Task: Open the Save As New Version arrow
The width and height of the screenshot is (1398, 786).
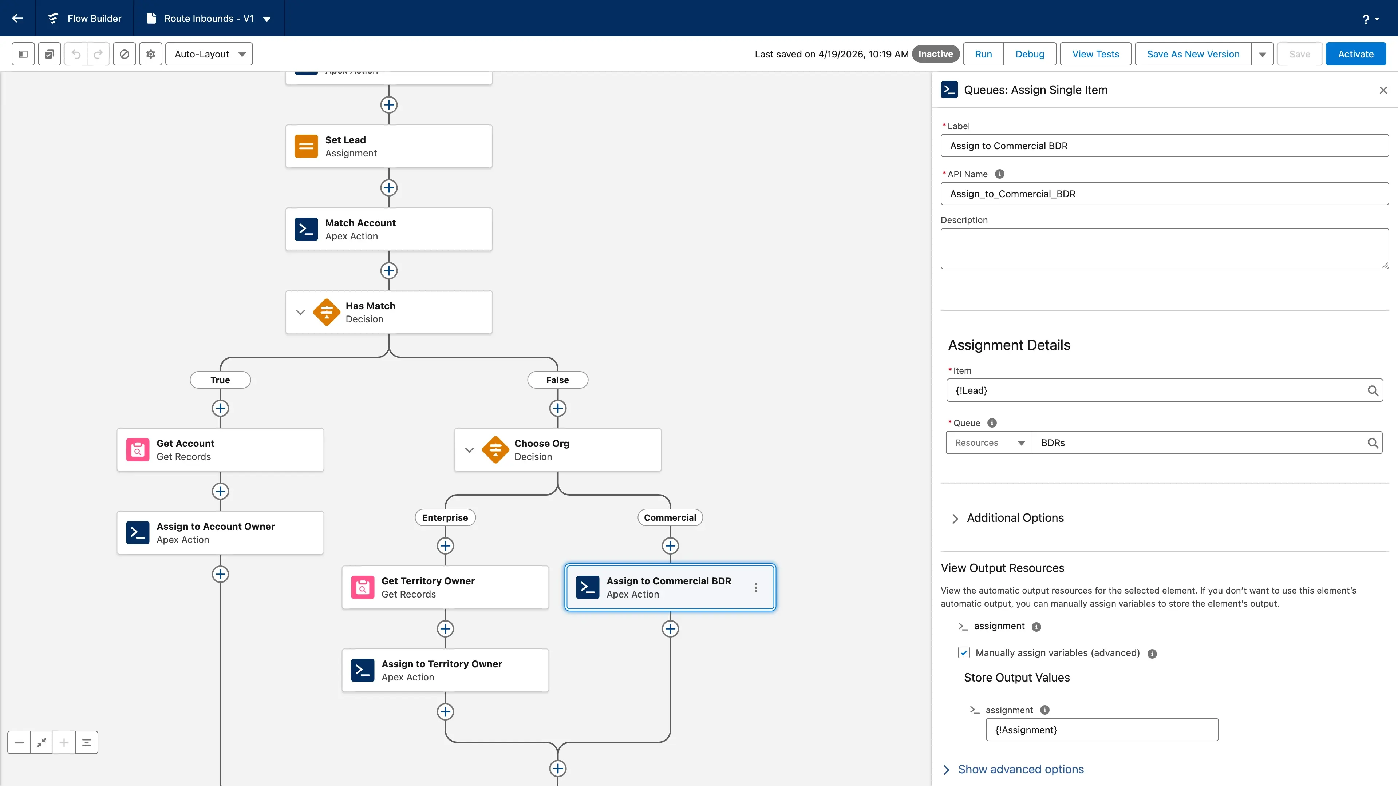Action: point(1262,54)
